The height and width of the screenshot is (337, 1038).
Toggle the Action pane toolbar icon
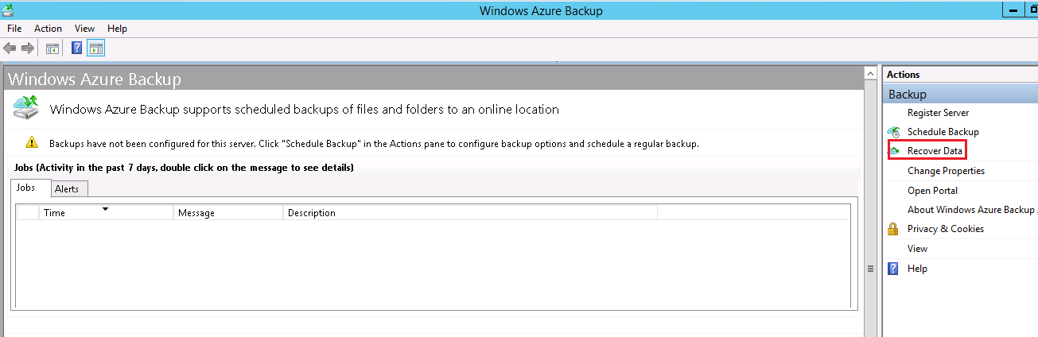95,48
